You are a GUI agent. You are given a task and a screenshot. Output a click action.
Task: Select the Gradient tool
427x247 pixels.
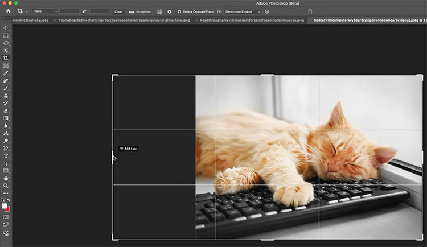tap(6, 118)
